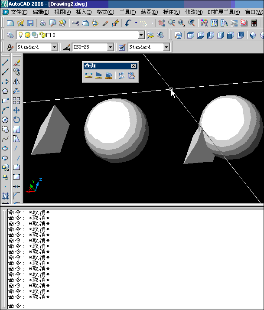Click the QuickCalc calculator icon
264x310 pixels.
tap(254, 23)
